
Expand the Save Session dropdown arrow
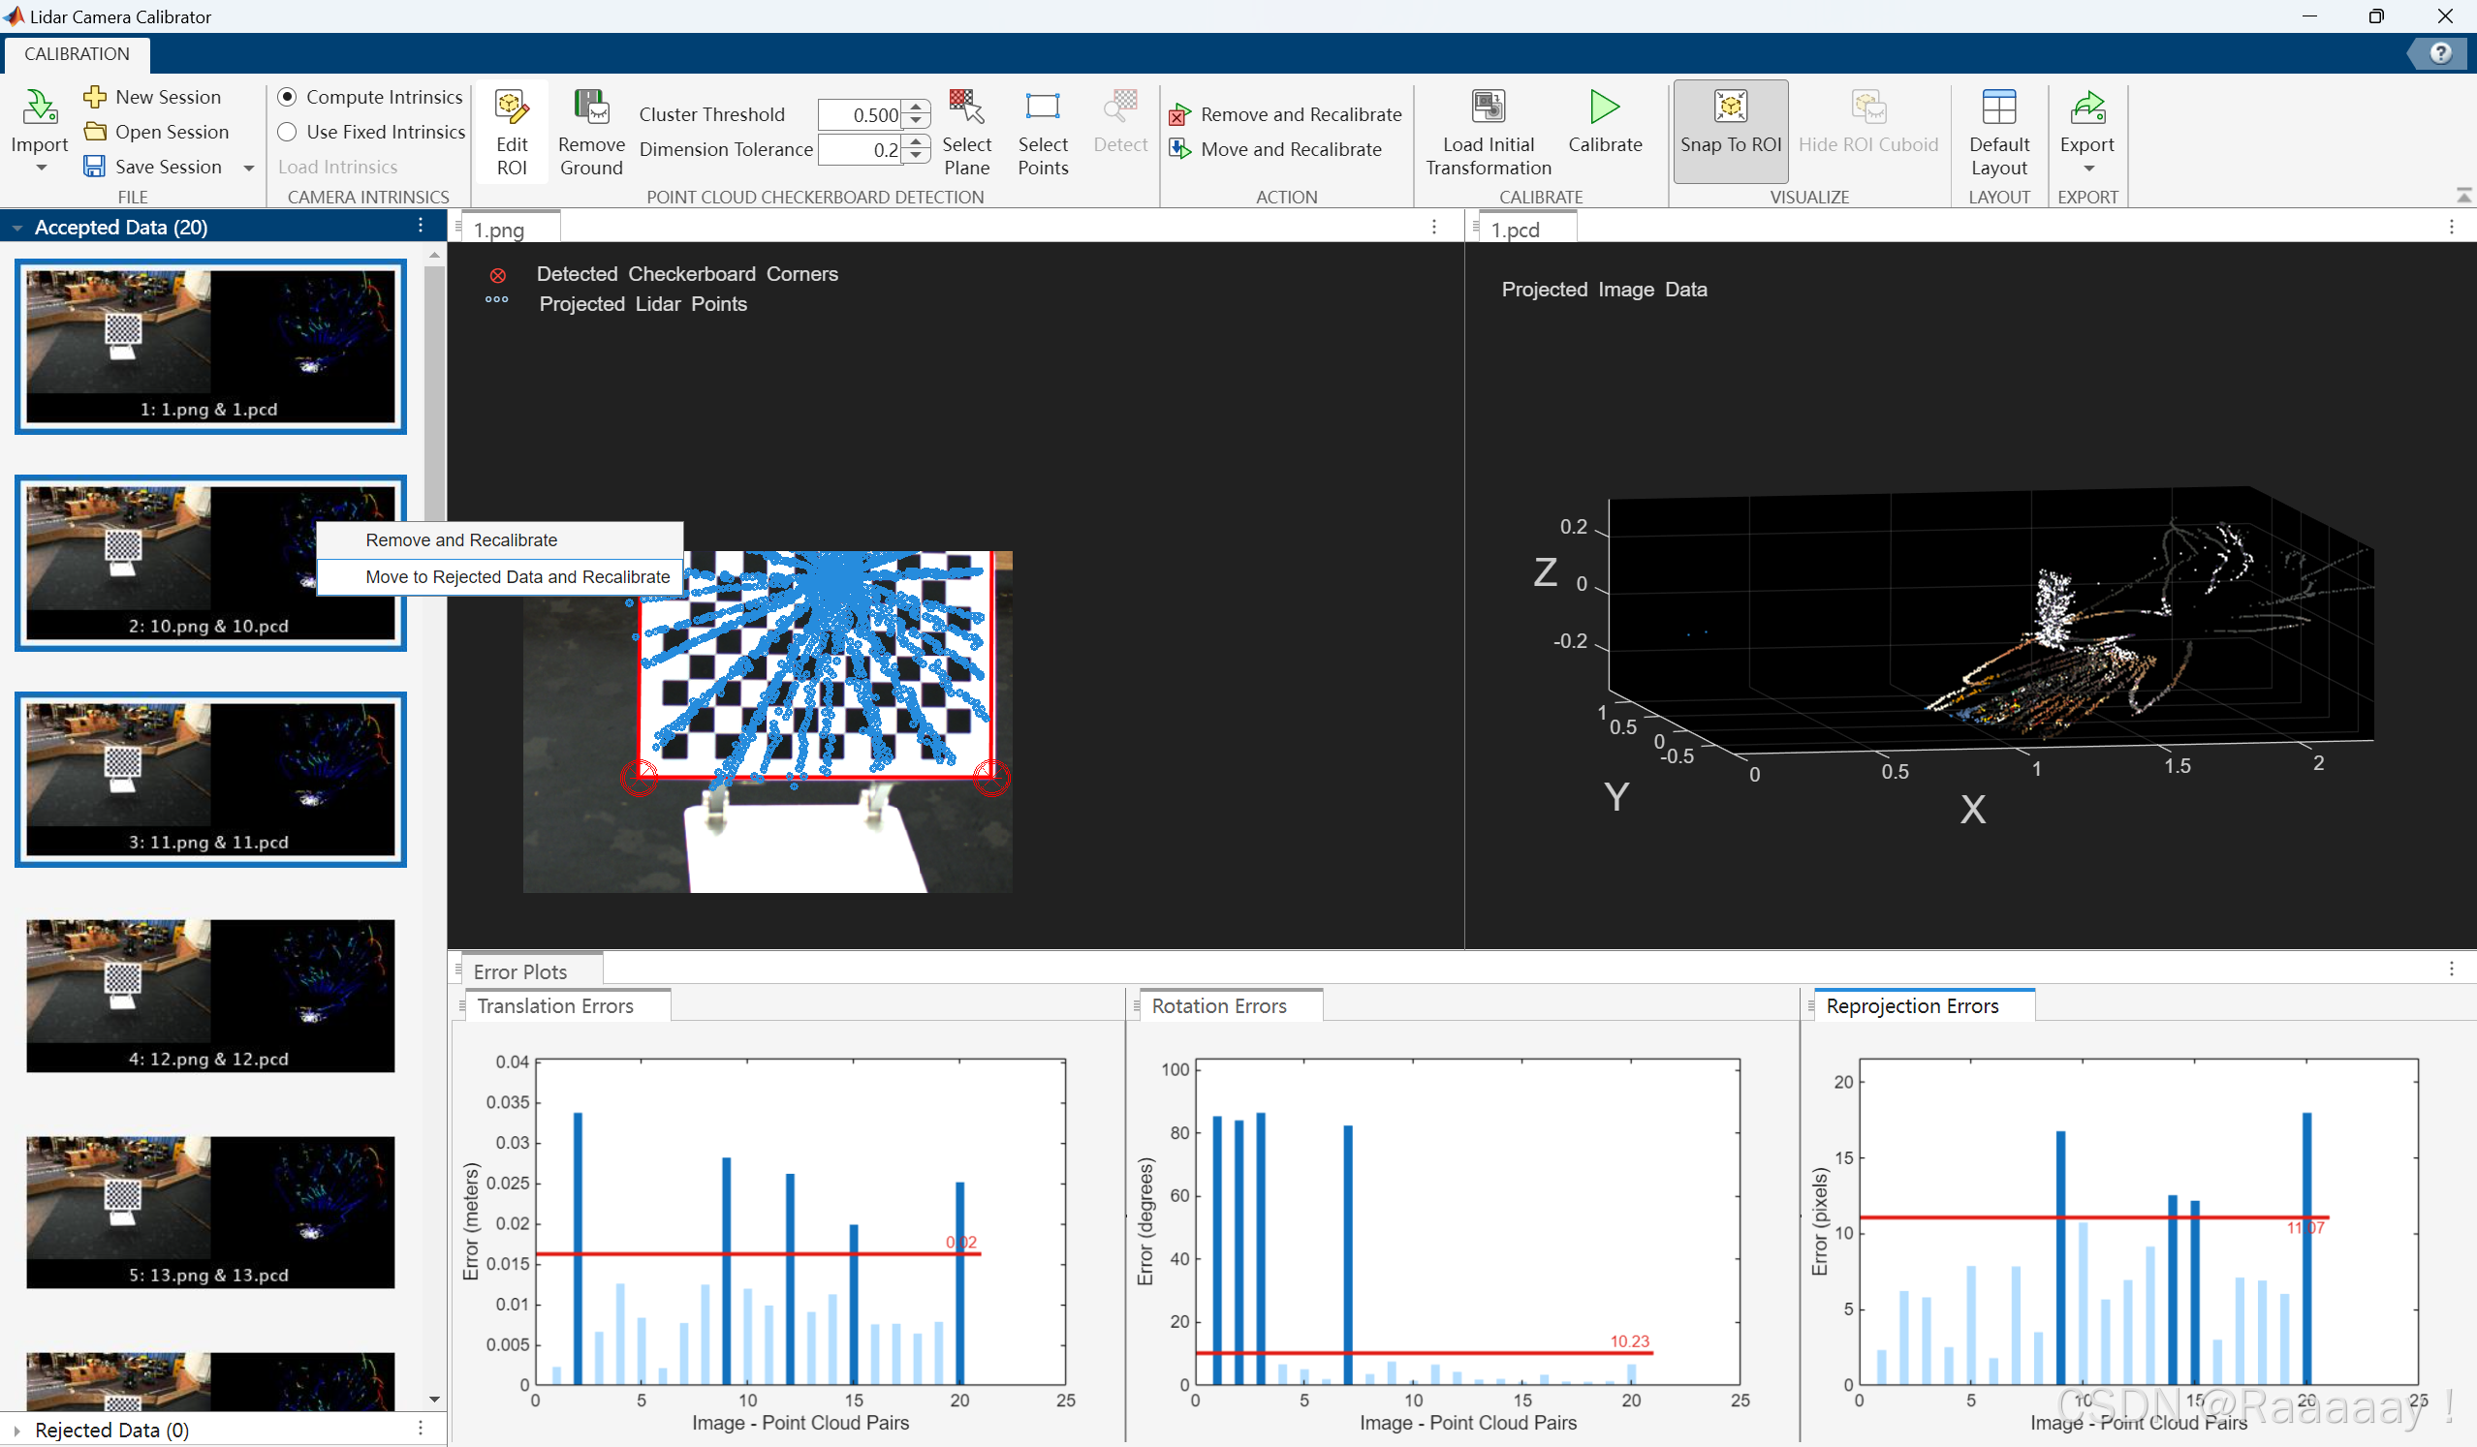(x=249, y=168)
